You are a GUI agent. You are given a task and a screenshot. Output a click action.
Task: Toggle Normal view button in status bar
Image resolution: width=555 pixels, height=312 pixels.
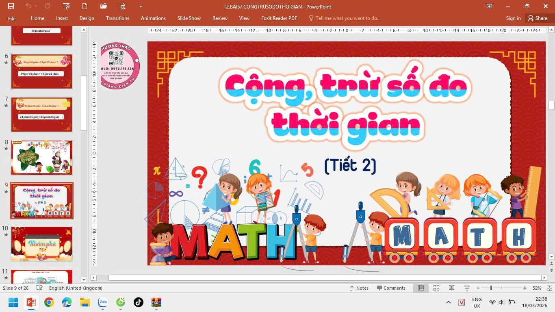coord(421,288)
